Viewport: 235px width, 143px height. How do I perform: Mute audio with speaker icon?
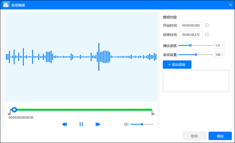pyautogui.click(x=126, y=124)
